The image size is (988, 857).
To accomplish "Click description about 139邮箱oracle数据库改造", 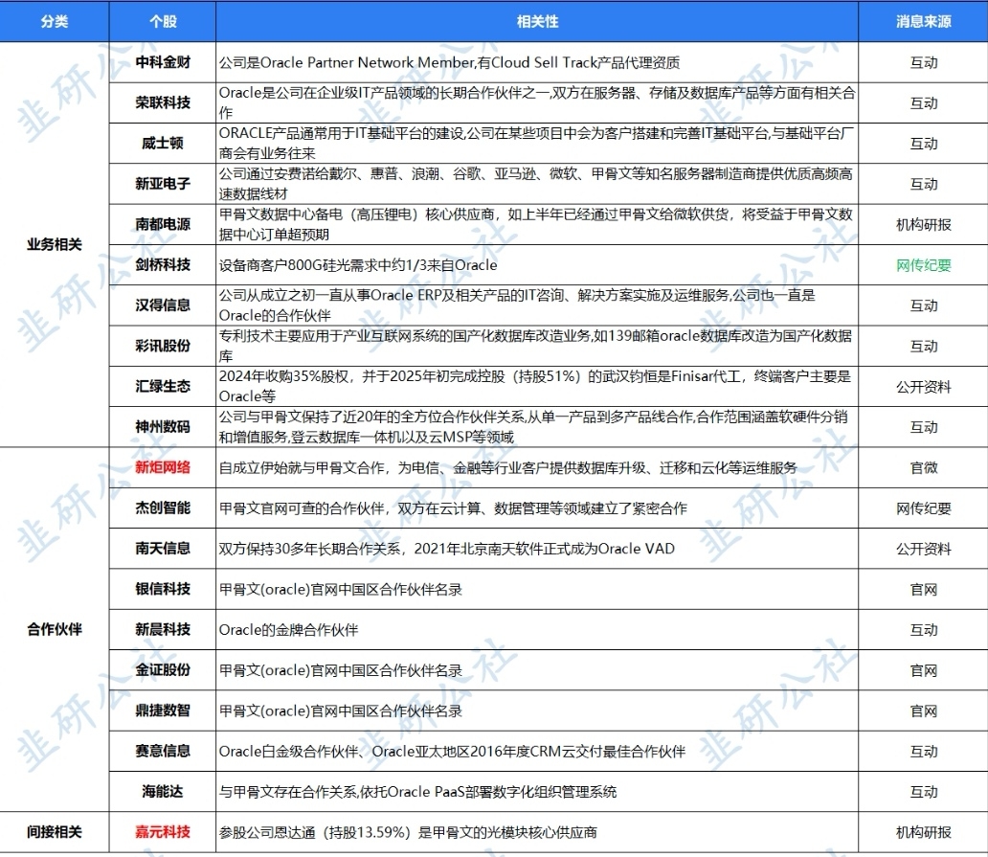I will pyautogui.click(x=535, y=346).
